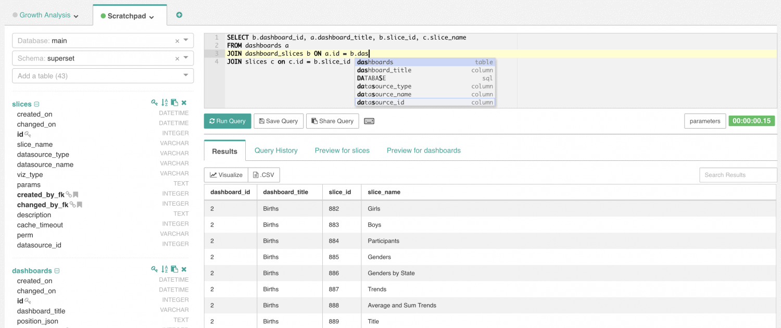781x328 pixels.
Task: Click cache_timeout column in slices table
Action: click(x=40, y=225)
